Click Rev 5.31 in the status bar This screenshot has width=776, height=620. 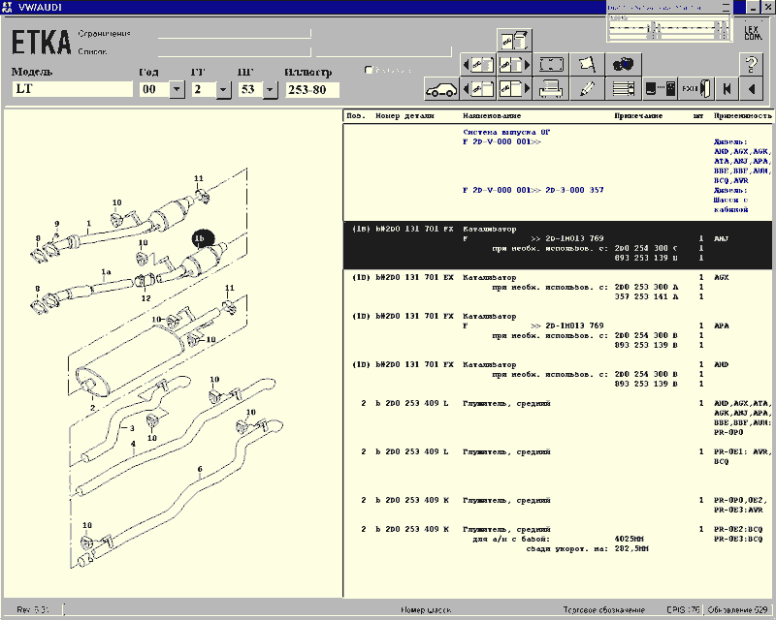pyautogui.click(x=33, y=610)
